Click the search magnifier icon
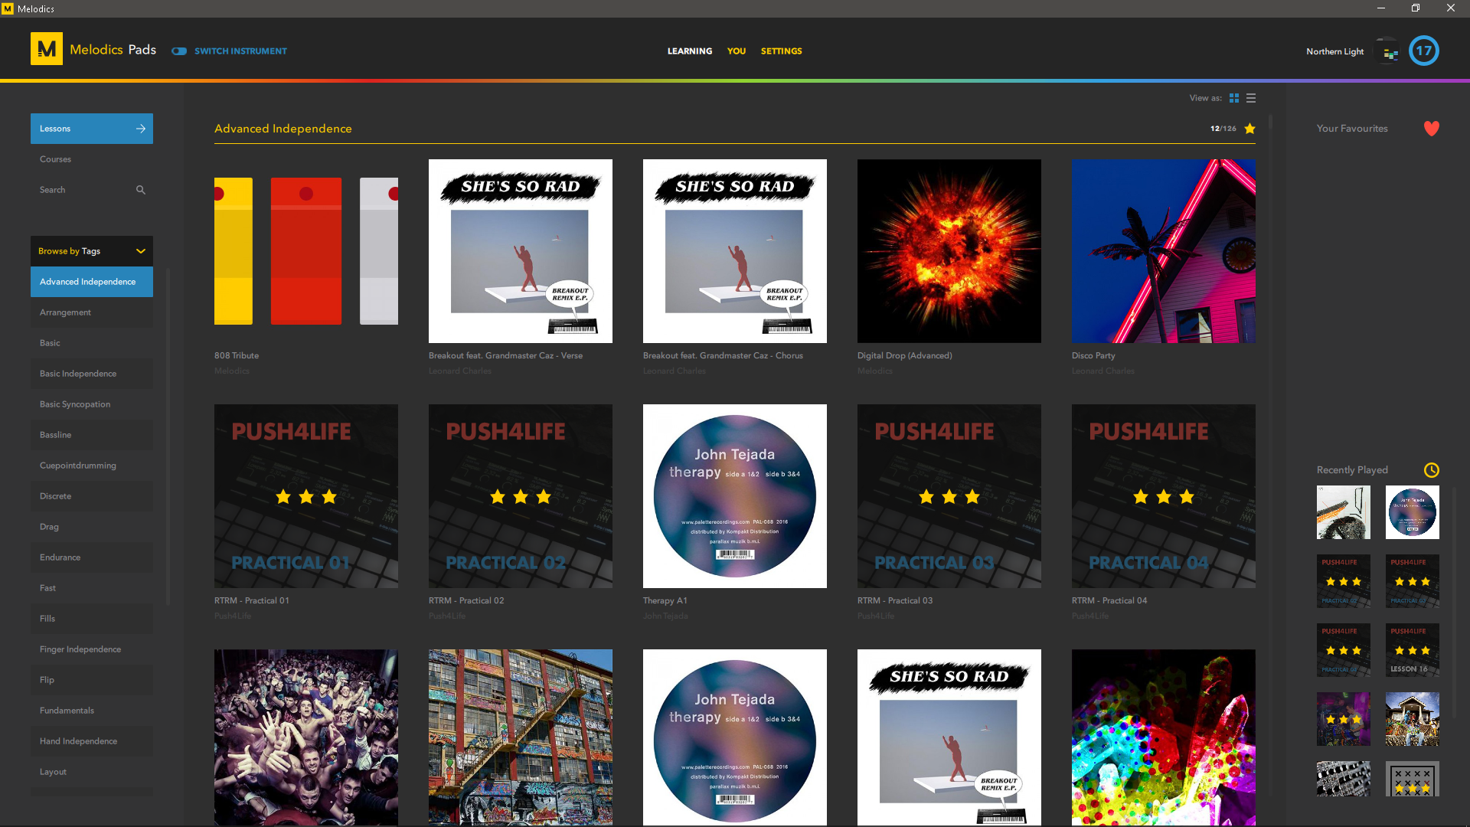 [141, 190]
